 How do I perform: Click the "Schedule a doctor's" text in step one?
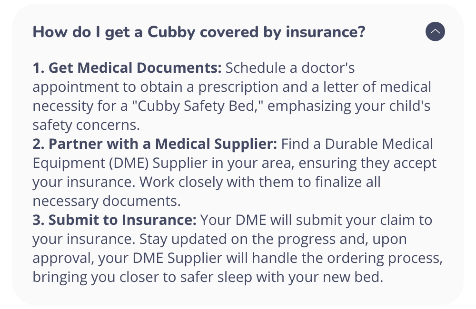290,68
